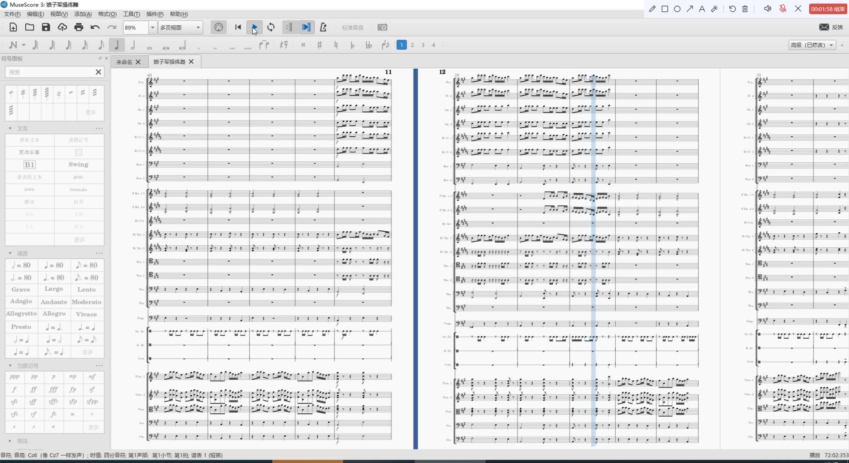Toggle pan score during playback
This screenshot has width=849, height=463.
tap(306, 27)
